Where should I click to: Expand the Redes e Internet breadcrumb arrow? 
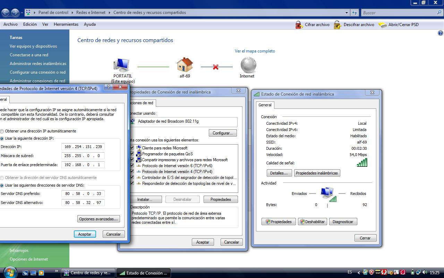pyautogui.click(x=110, y=13)
